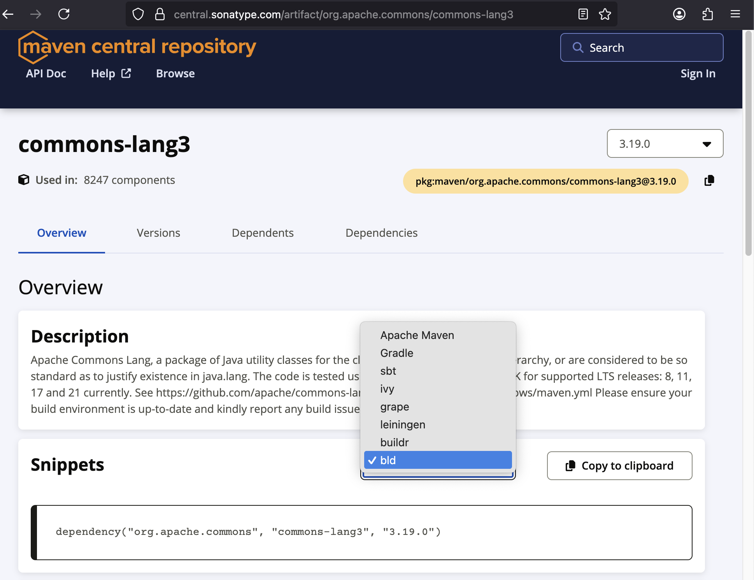The height and width of the screenshot is (580, 754).
Task: Open the Firefox account profile icon
Action: [679, 14]
